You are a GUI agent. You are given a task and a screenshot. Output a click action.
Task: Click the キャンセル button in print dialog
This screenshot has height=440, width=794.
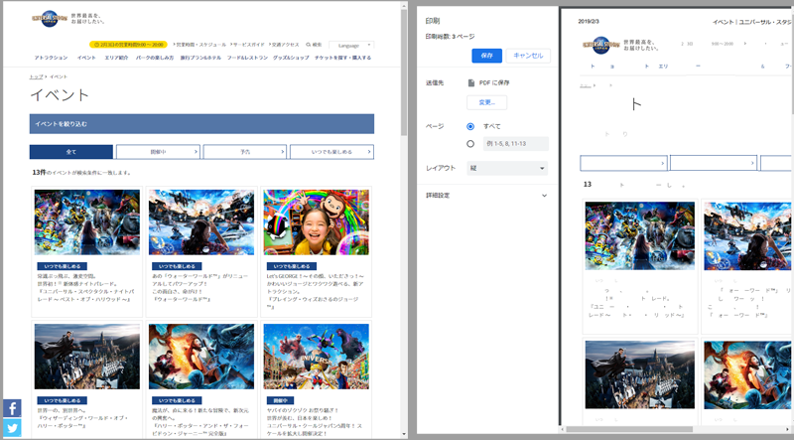click(x=528, y=56)
